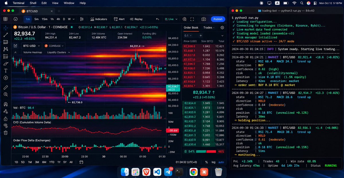
Task: Undo the last chart action
Action: point(158,19)
